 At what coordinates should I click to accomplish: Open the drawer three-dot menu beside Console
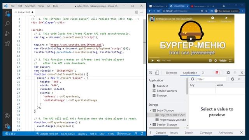[x=151, y=133]
